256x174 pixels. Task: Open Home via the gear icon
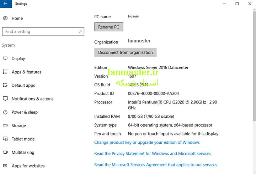click(5, 18)
